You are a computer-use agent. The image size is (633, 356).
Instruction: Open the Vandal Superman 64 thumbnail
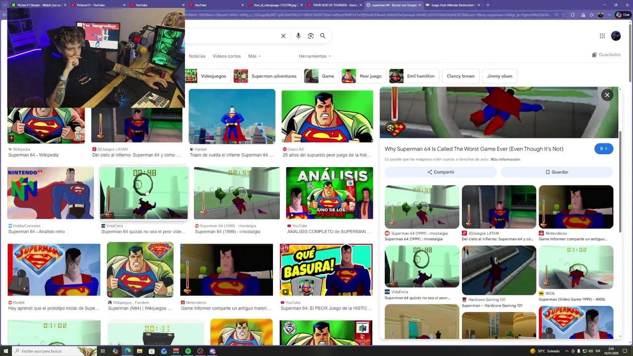pos(232,116)
